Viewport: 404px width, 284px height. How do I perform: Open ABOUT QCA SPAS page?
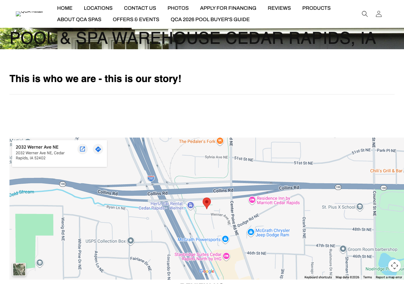click(x=79, y=20)
